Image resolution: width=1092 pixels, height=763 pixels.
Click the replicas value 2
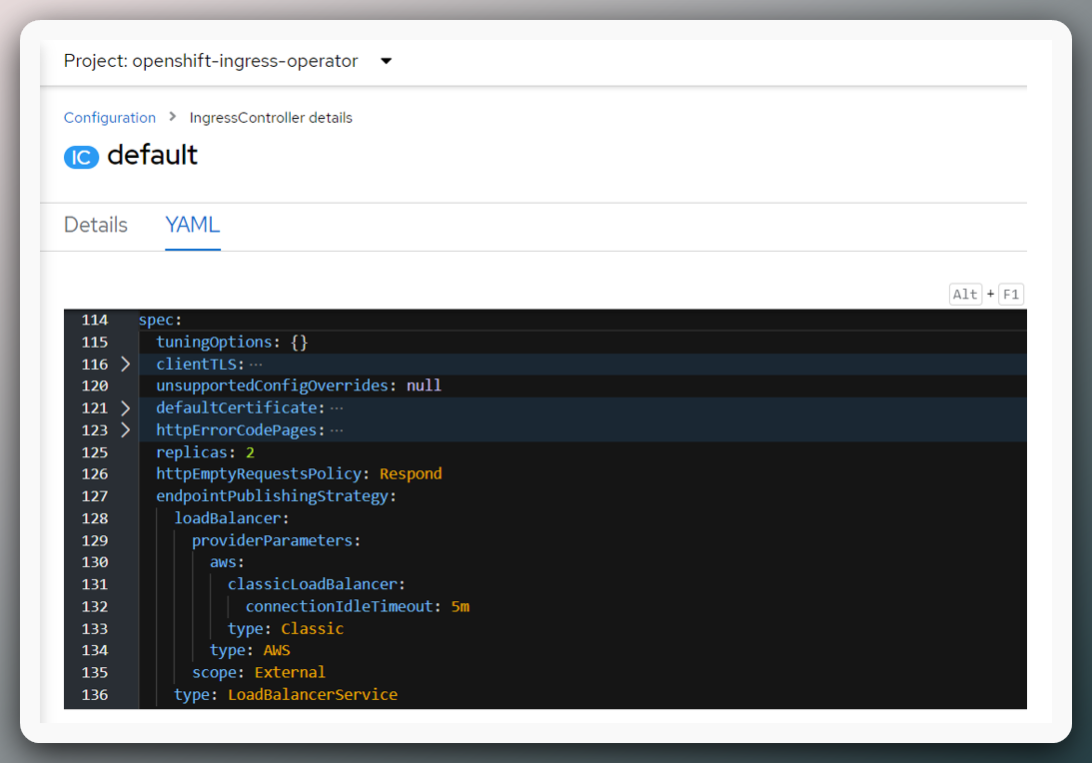[250, 452]
